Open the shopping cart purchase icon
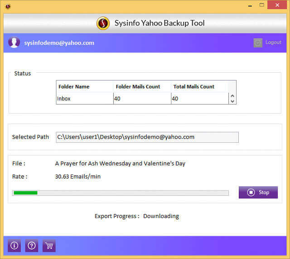290x259 pixels. 49,246
